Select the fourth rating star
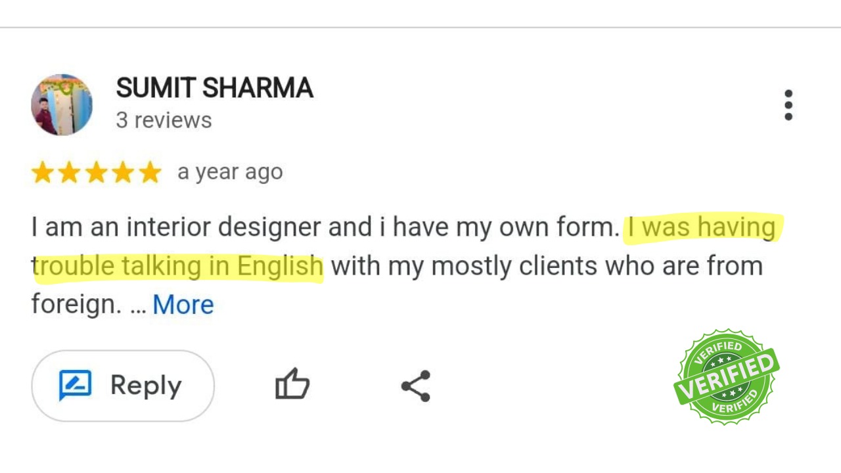Image resolution: width=841 pixels, height=473 pixels. coord(124,173)
